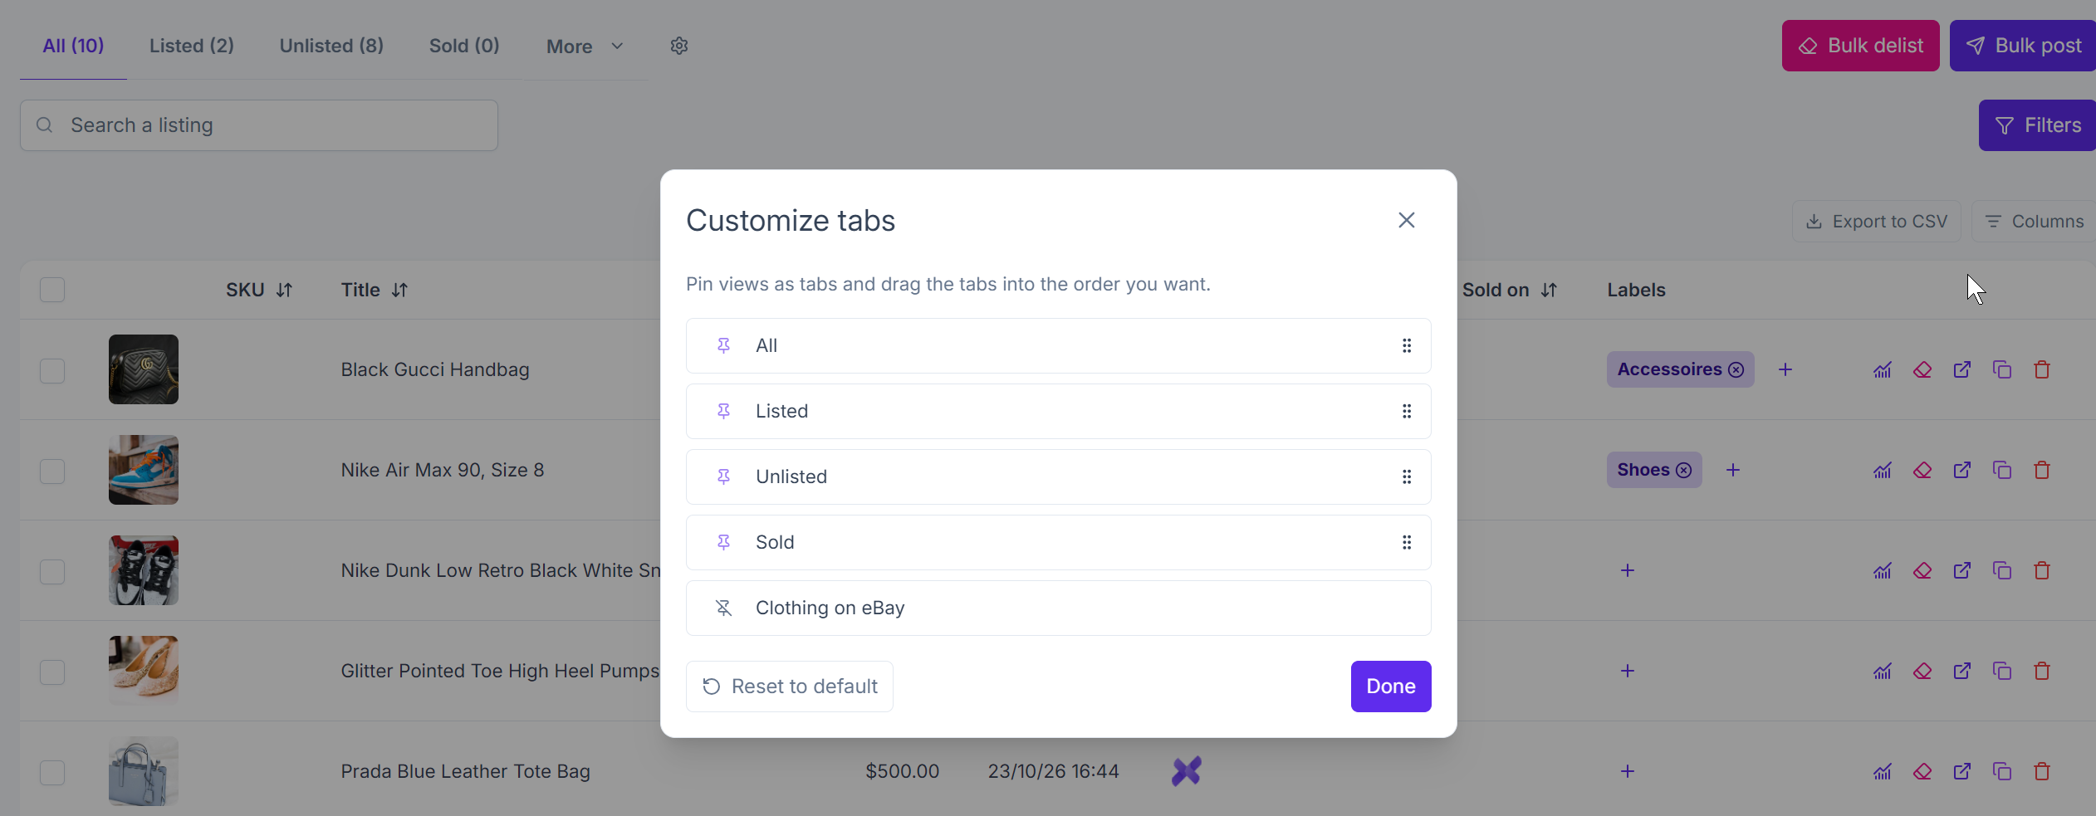
Task: Select the Nike Dunk Low row checkbox
Action: click(x=52, y=571)
